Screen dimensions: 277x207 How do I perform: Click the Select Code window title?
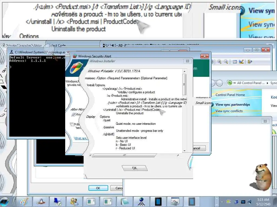pyautogui.click(x=57, y=45)
